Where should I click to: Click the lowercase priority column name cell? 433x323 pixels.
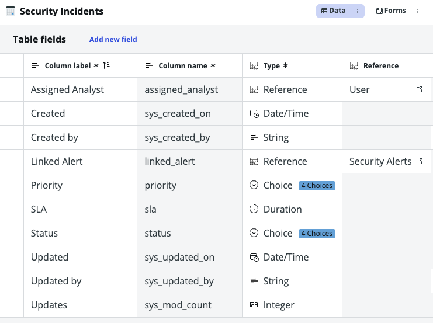click(190, 185)
